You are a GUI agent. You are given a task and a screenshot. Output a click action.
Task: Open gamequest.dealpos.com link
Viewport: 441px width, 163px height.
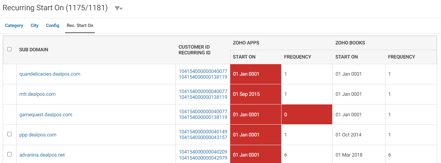coord(46,115)
